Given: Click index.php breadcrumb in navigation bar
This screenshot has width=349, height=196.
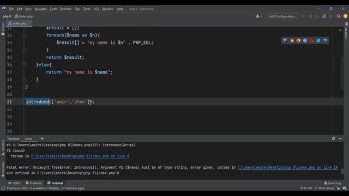Looking at the screenshot, I should (24, 16).
